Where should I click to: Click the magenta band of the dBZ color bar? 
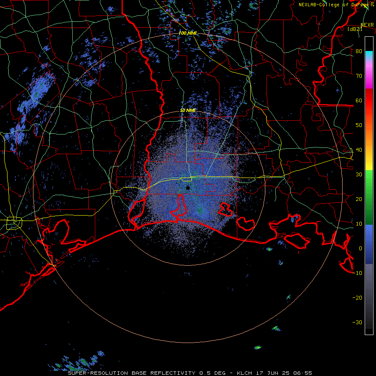point(369,77)
